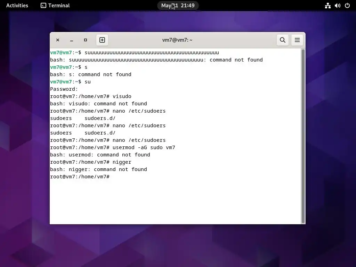Open the Terminal app menu in top bar
The width and height of the screenshot is (356, 267).
(x=55, y=6)
